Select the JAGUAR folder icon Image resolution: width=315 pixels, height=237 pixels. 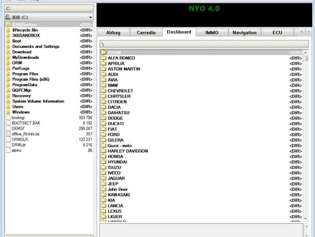pos(104,178)
